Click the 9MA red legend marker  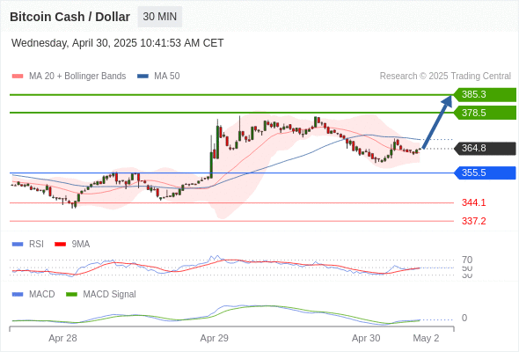pos(60,245)
